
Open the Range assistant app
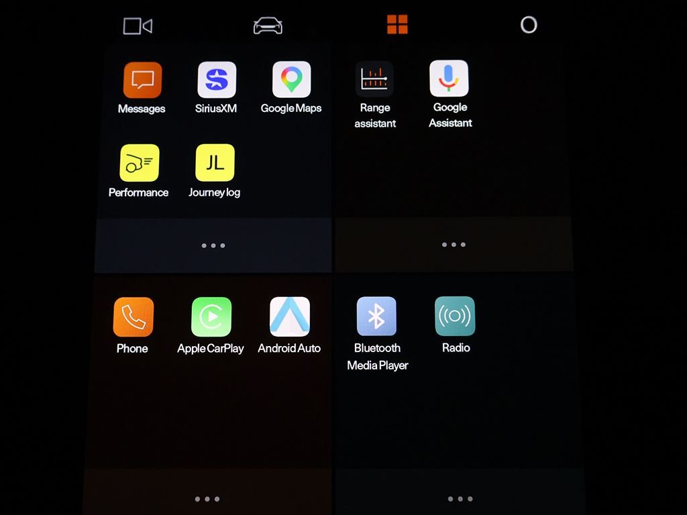point(374,79)
